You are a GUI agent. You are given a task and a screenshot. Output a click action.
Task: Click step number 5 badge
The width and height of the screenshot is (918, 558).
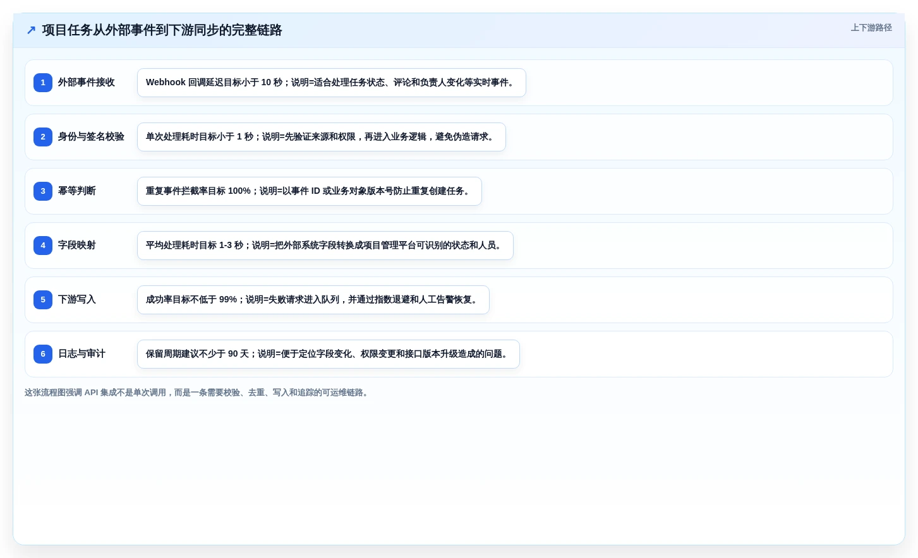43,300
